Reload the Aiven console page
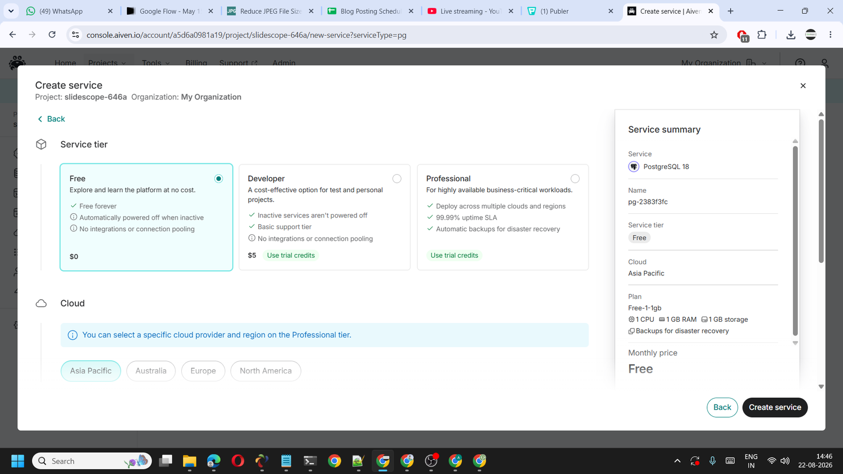 [x=52, y=35]
